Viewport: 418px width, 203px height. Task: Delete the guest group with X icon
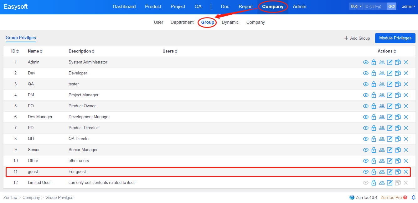coord(406,172)
